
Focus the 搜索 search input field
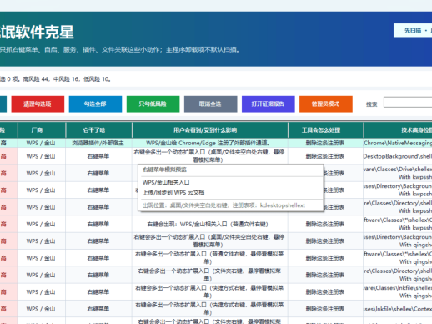(408, 103)
